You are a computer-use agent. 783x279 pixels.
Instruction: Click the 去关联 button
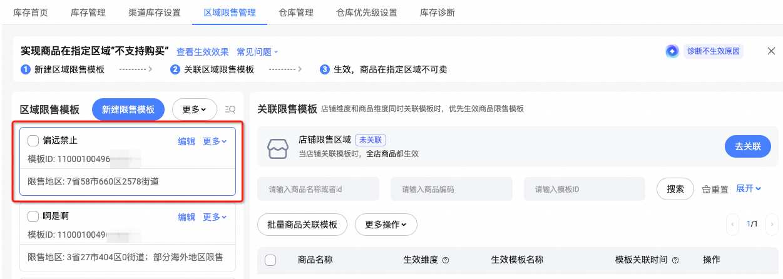748,146
